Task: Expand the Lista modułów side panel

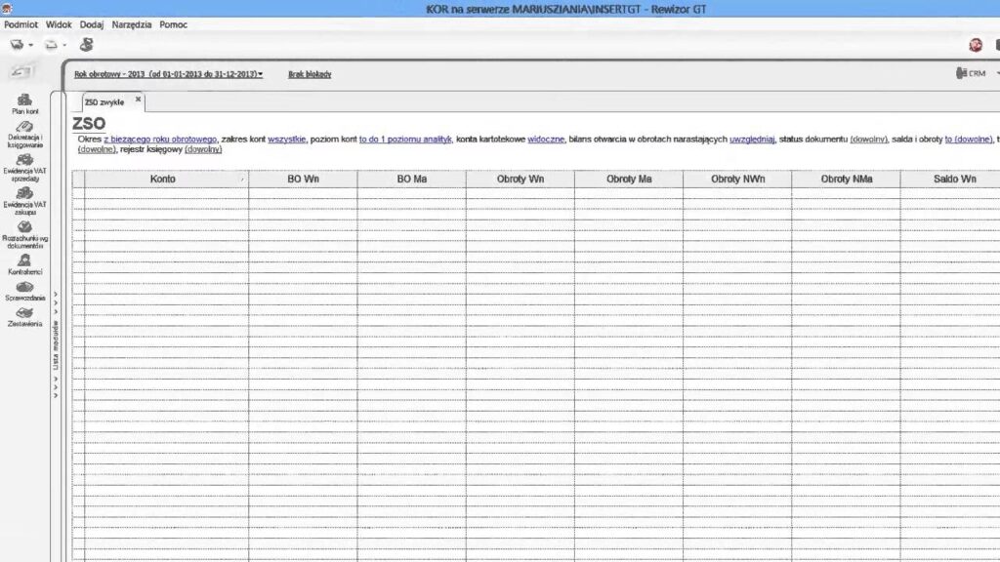Action: coord(55,342)
